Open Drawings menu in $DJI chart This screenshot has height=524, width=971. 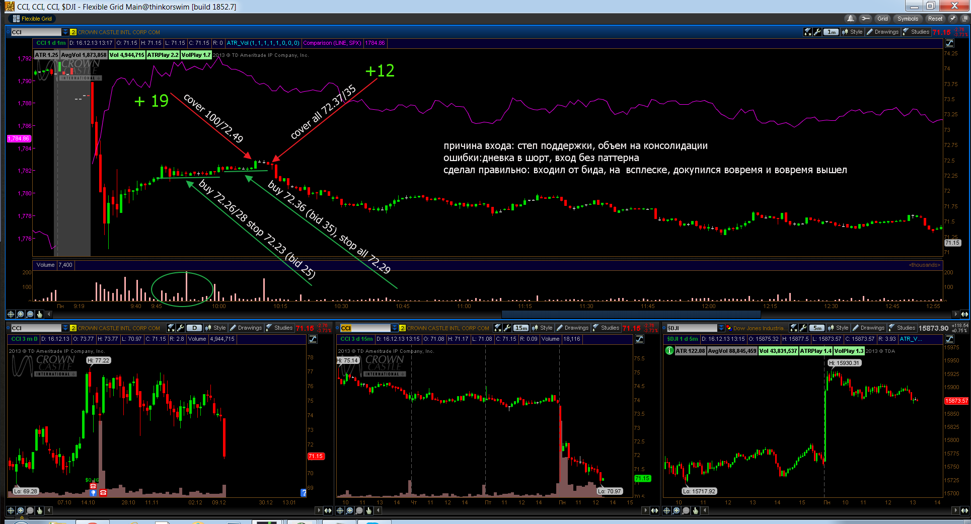point(869,328)
